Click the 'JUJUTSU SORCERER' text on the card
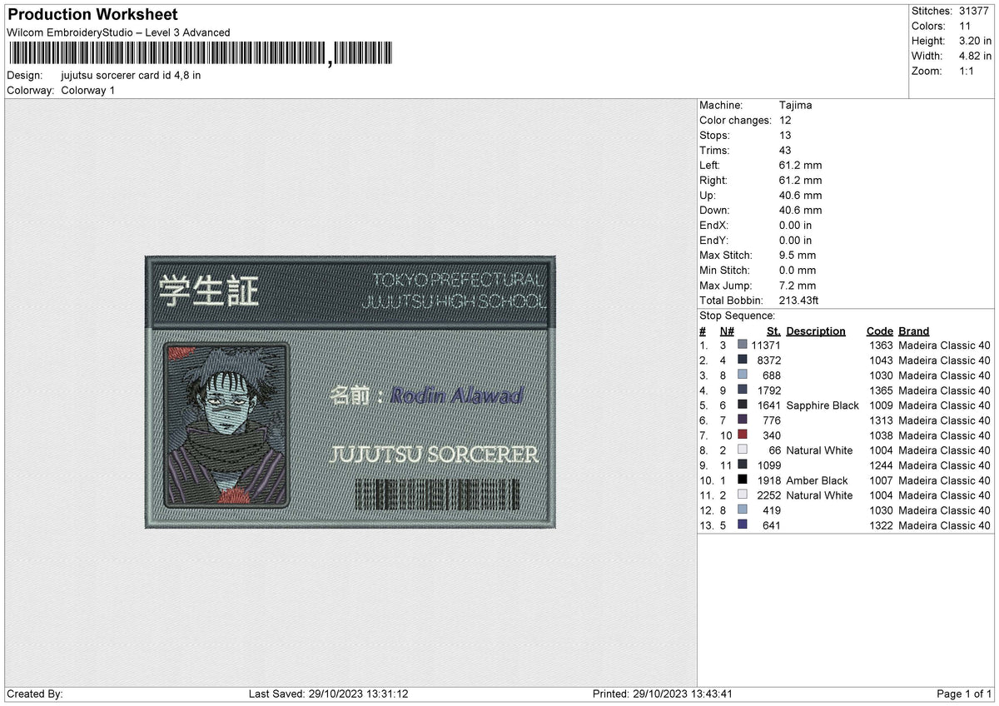The width and height of the screenshot is (999, 706). coord(435,455)
